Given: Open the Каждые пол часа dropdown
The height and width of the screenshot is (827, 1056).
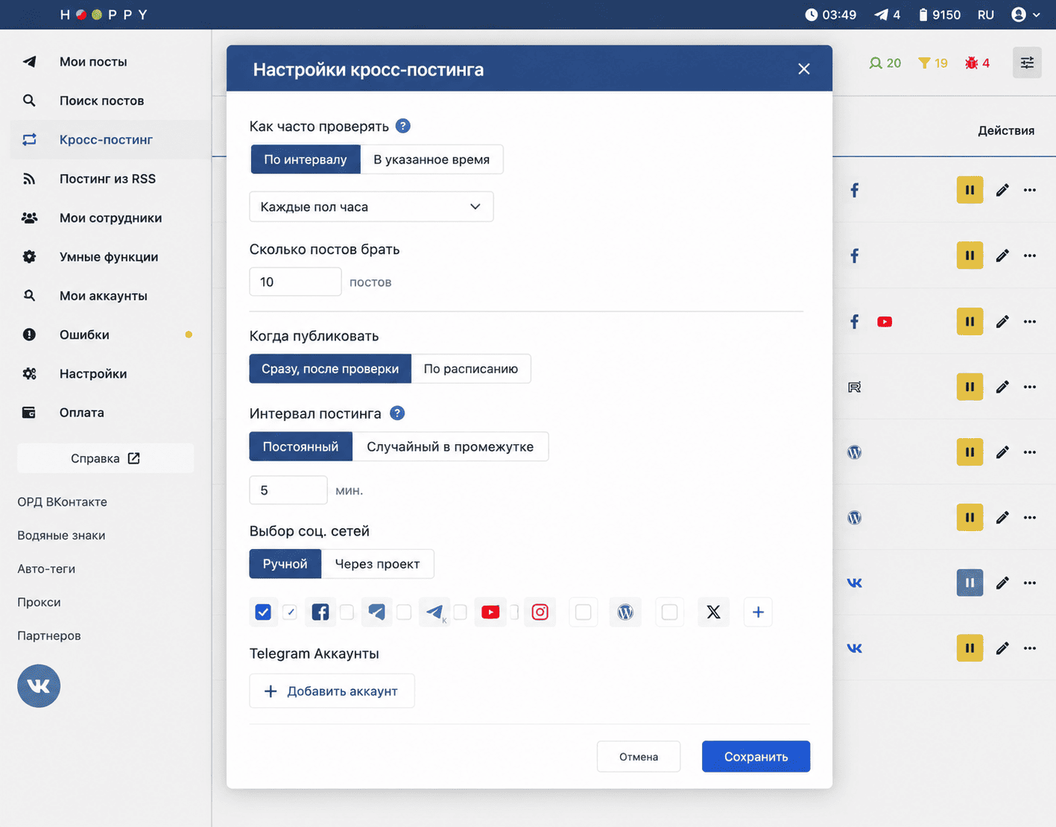Looking at the screenshot, I should 371,206.
